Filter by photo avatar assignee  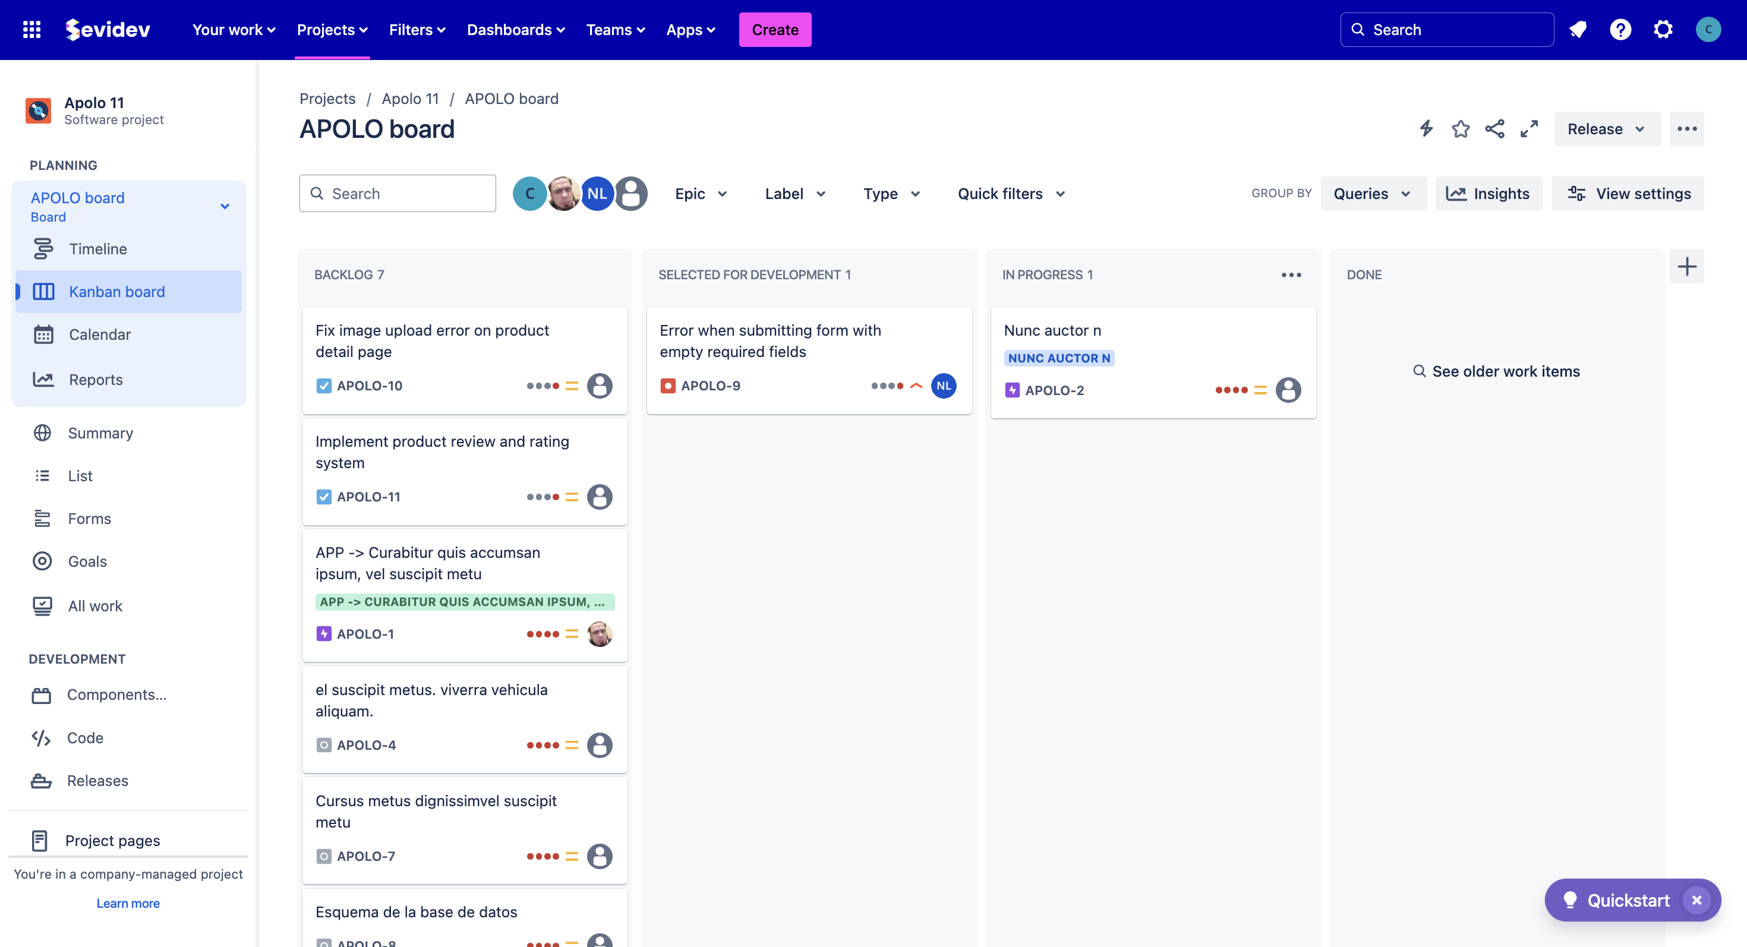(563, 194)
